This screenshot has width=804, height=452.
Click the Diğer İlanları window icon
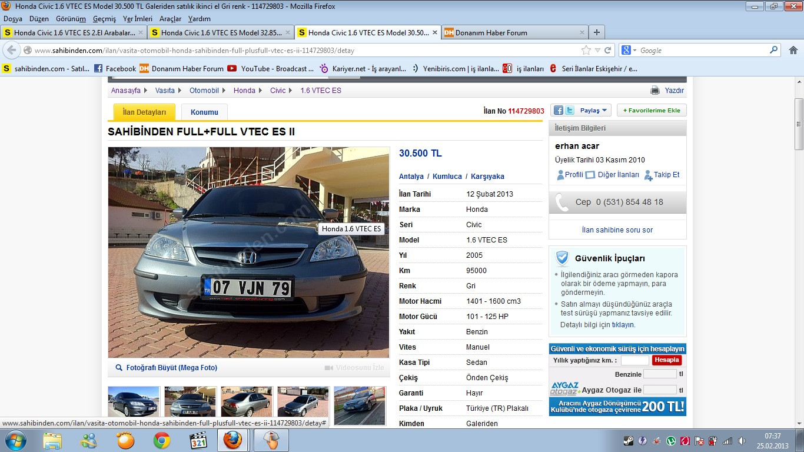coord(590,175)
